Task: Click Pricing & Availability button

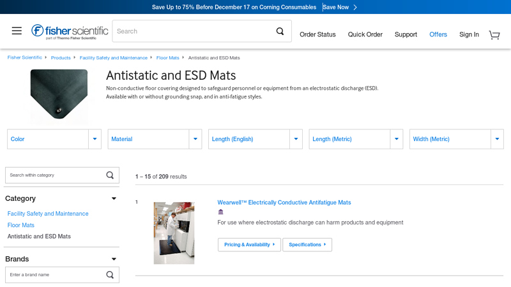Action: 249,245
